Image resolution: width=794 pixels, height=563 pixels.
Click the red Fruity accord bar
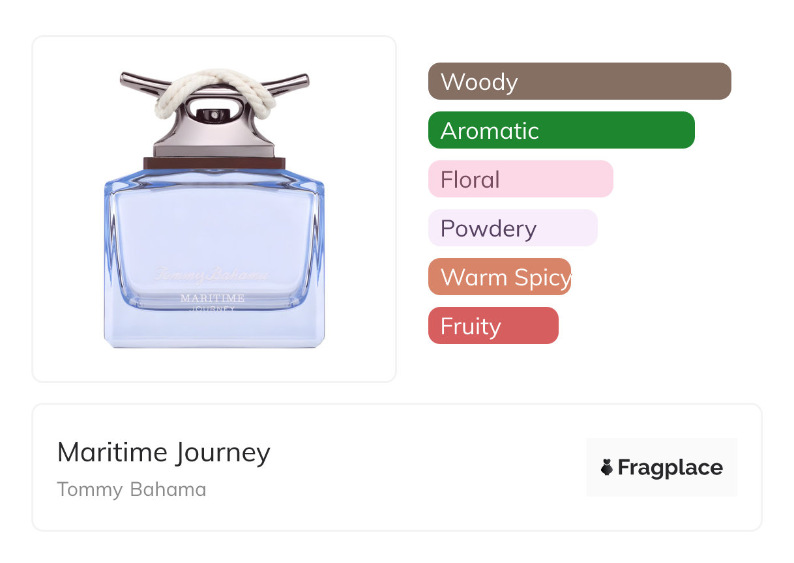[x=493, y=326]
